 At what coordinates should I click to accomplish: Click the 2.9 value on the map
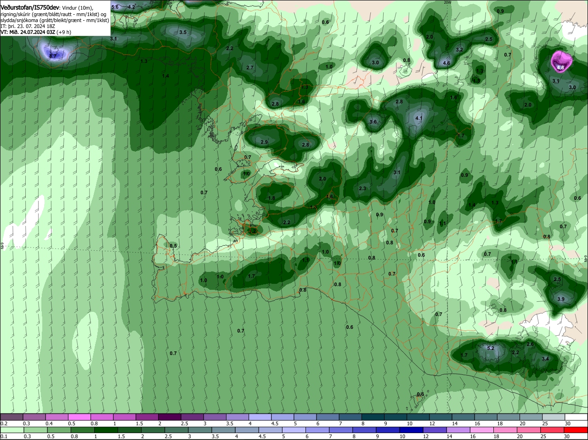[x=264, y=142]
